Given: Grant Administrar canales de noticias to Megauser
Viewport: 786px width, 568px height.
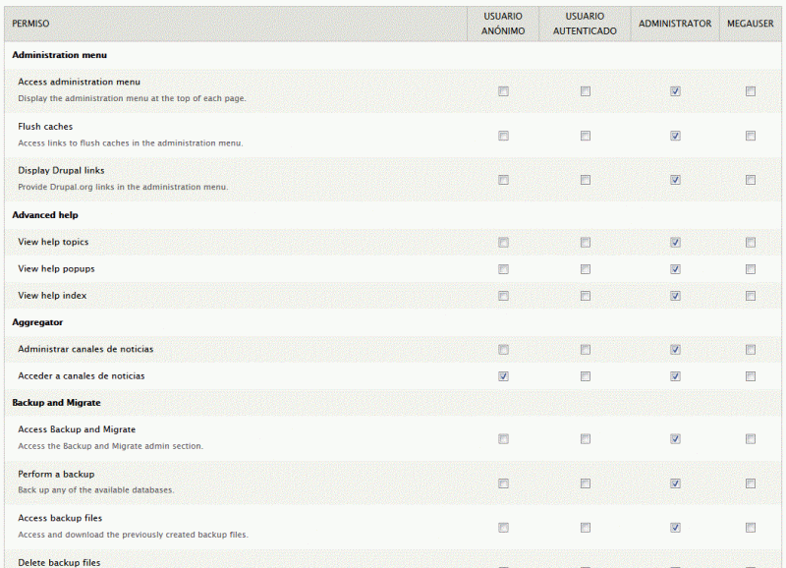Looking at the screenshot, I should [751, 349].
